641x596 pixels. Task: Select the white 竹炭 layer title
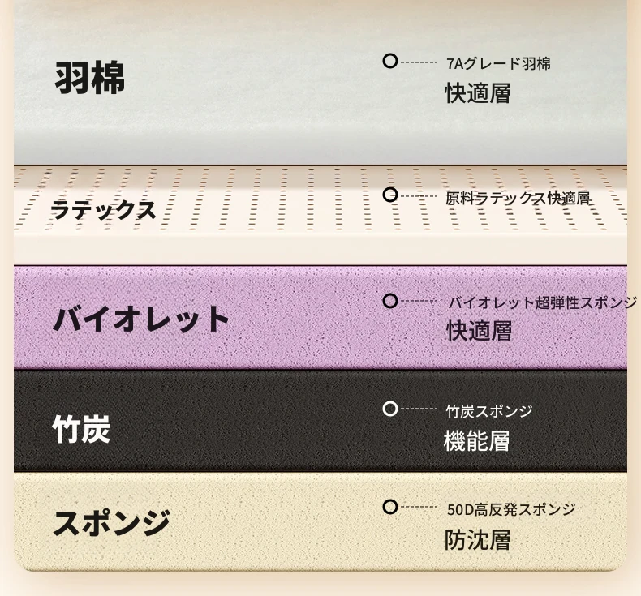coord(80,429)
